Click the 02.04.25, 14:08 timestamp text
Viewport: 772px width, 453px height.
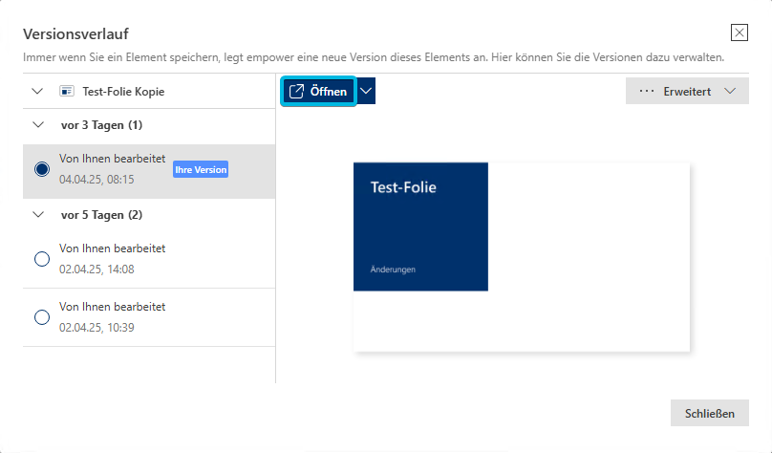[96, 270]
